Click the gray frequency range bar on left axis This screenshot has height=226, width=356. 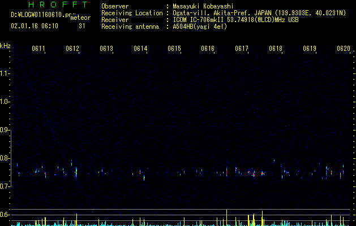tap(11, 158)
